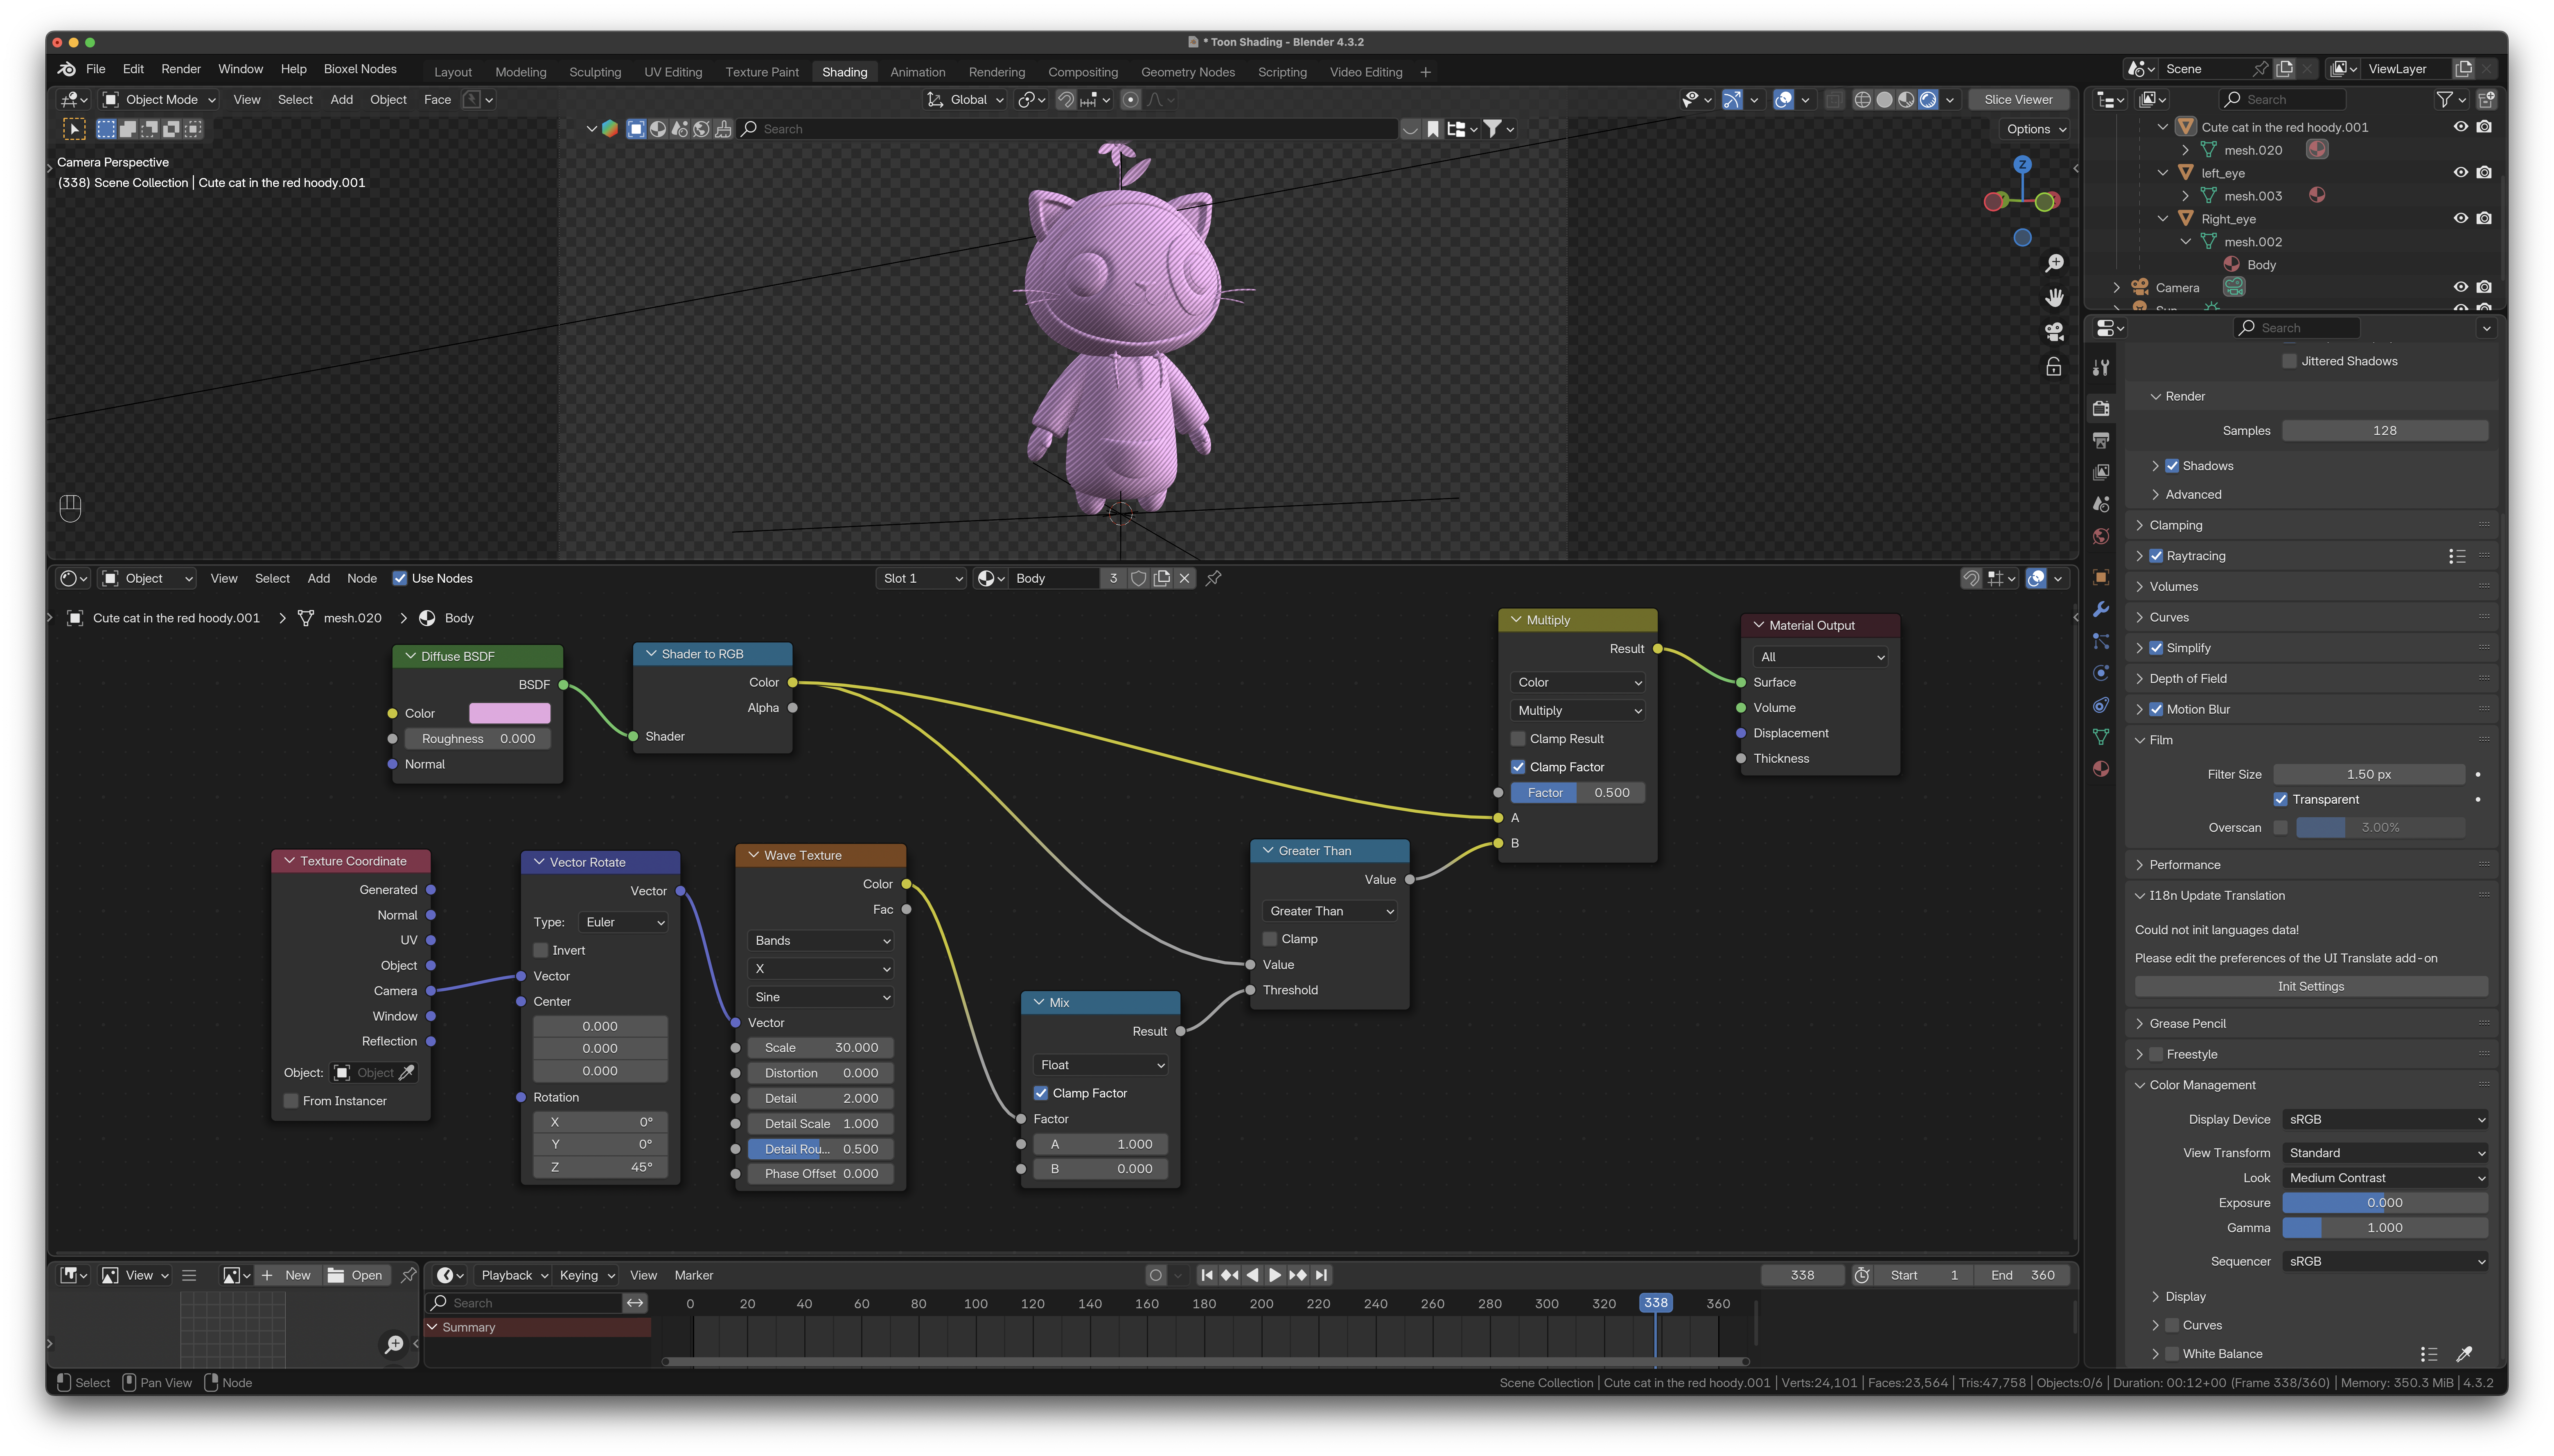Open the Modifiers wrench tab icon
The width and height of the screenshot is (2554, 1456).
click(2101, 609)
